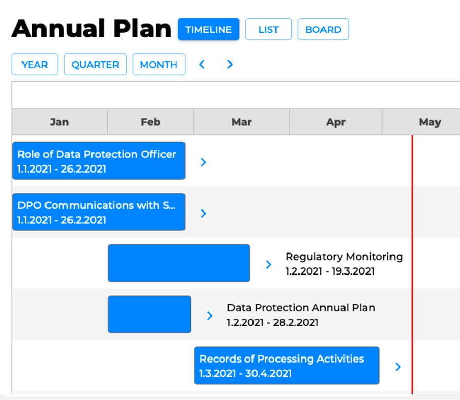Switch to the Board view
Viewport: 460px width, 400px height.
click(323, 30)
